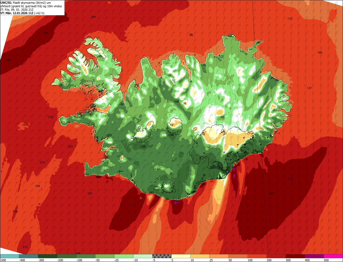Select the green legend swatch between -200 and -100

(67, 256)
